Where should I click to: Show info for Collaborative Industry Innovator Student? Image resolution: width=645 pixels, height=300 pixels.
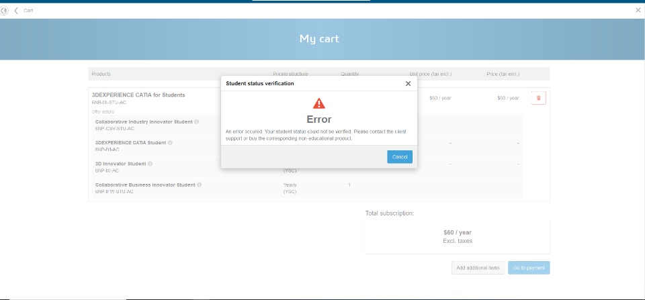197,121
